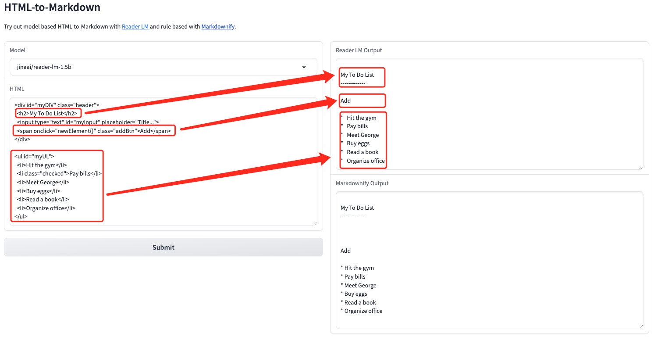Click the span addBtn line in HTML
Image resolution: width=654 pixels, height=337 pixels.
coord(94,131)
